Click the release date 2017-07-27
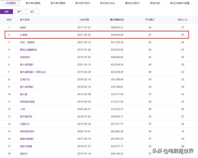198x158 pixels. click(x=84, y=27)
